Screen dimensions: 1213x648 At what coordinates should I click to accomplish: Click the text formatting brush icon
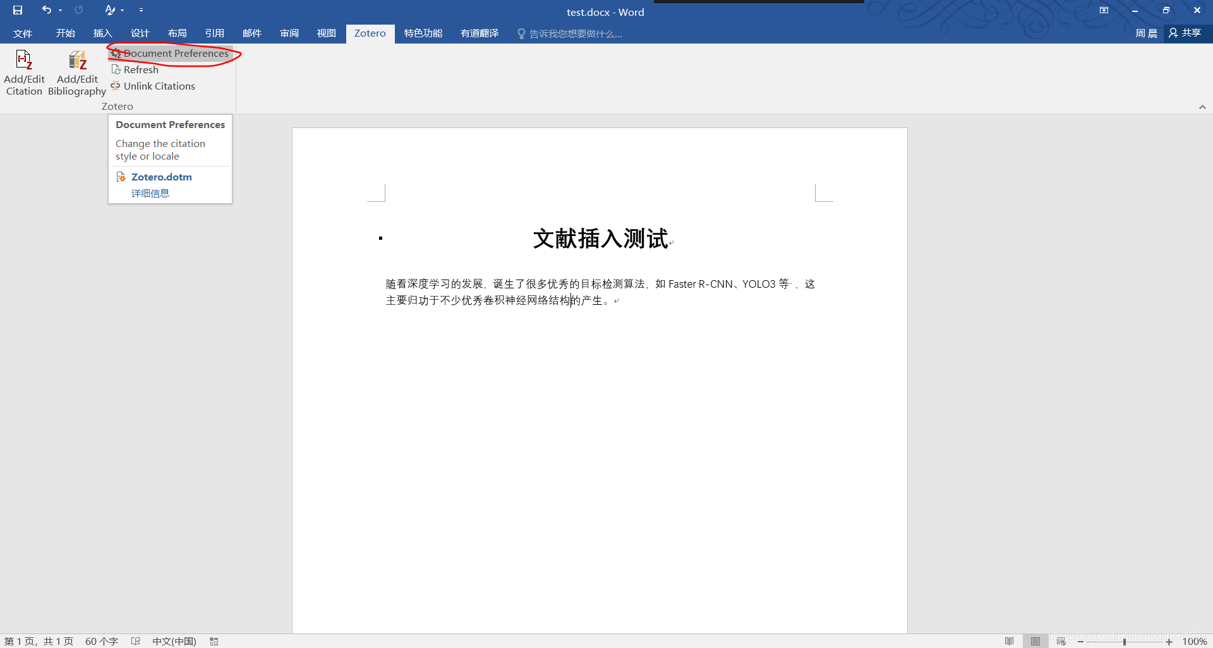pyautogui.click(x=110, y=10)
